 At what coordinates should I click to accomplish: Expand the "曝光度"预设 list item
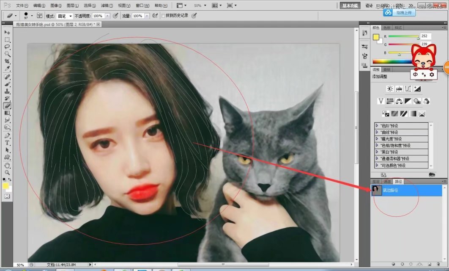[x=401, y=139]
